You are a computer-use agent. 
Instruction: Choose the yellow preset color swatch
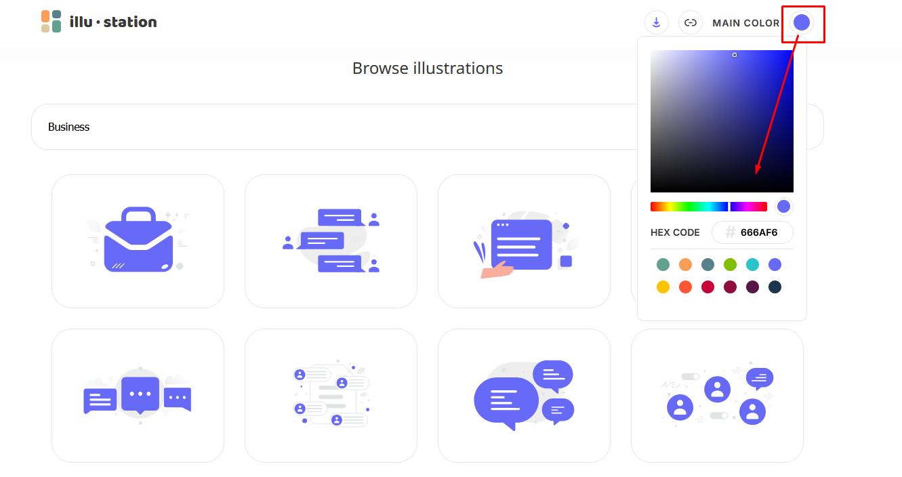coord(663,287)
